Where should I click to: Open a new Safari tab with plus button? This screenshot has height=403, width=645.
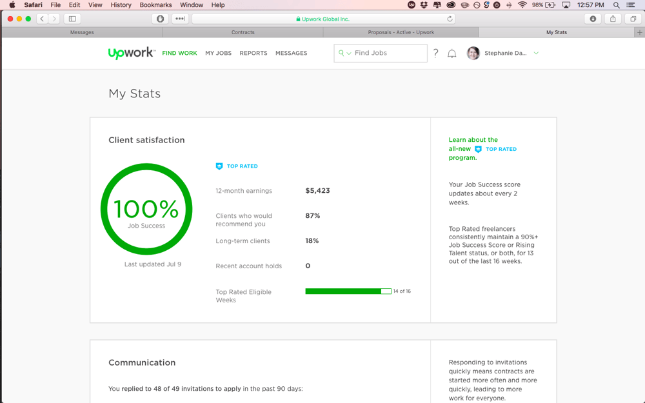(x=639, y=32)
